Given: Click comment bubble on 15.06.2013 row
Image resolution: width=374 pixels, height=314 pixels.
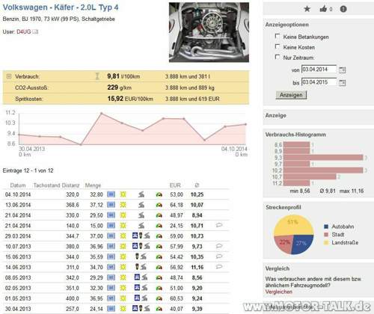Looking at the screenshot, I should point(219,256).
